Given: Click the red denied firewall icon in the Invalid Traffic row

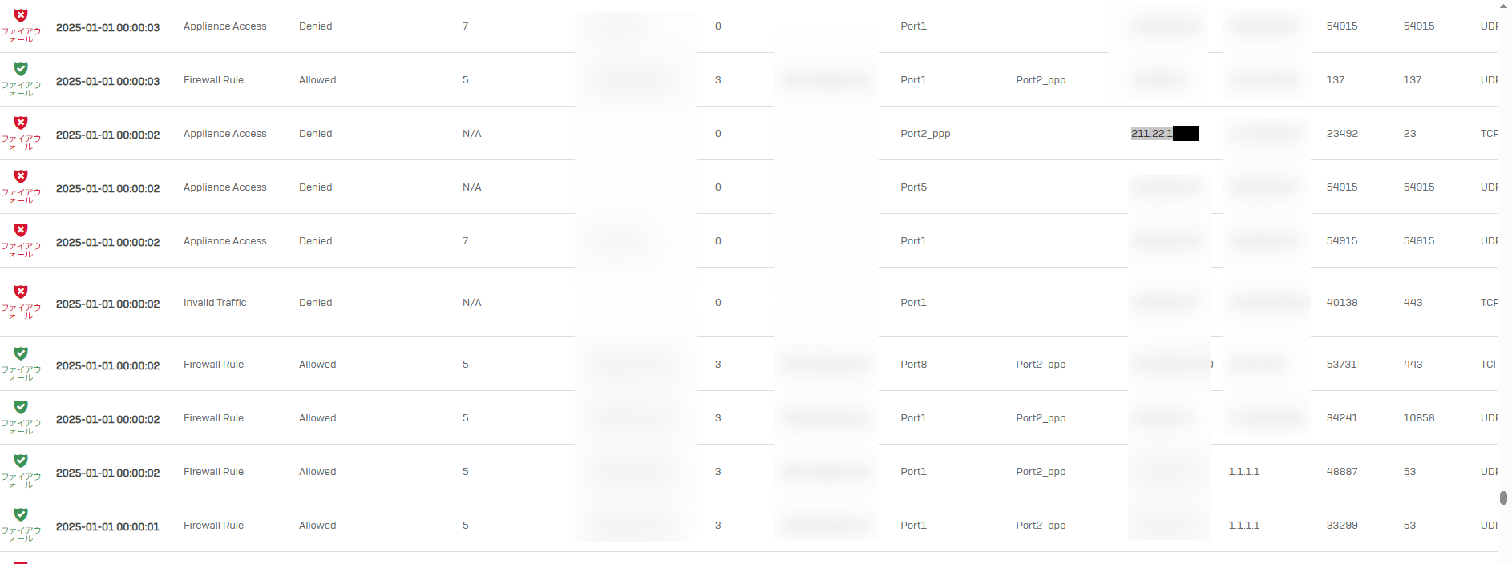Looking at the screenshot, I should (x=21, y=292).
